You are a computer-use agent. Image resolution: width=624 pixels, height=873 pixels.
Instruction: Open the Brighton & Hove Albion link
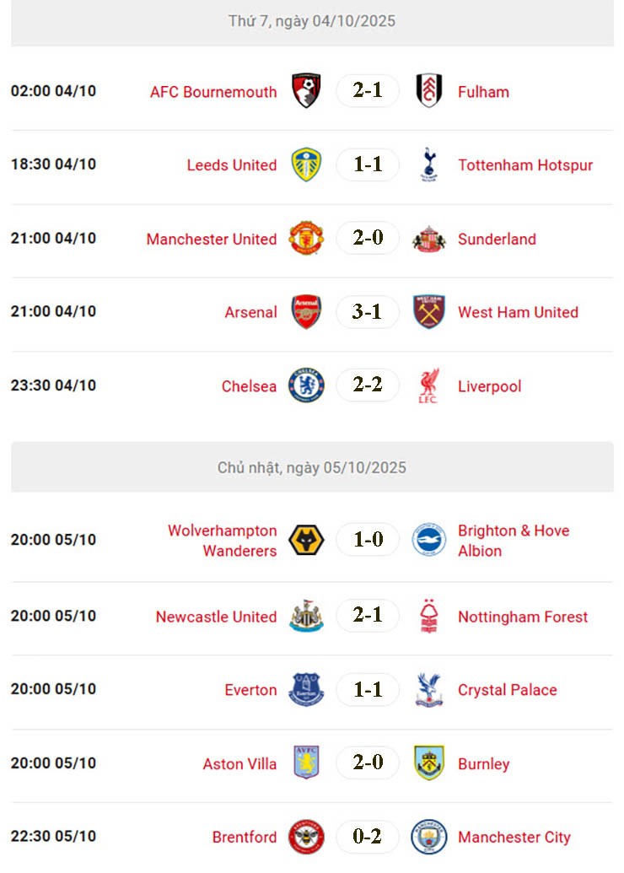coord(514,540)
